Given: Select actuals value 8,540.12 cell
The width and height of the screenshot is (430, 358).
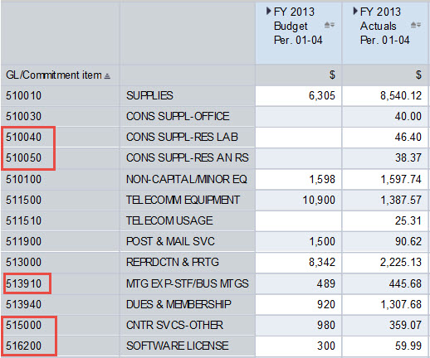Looking at the screenshot, I should [385, 96].
